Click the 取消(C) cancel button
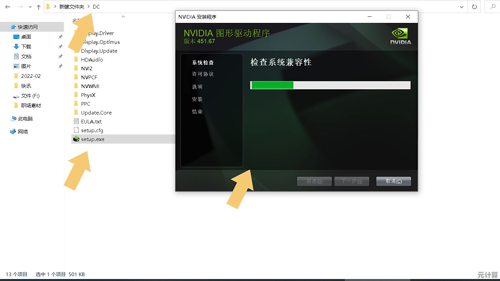The width and height of the screenshot is (500, 281). [393, 181]
